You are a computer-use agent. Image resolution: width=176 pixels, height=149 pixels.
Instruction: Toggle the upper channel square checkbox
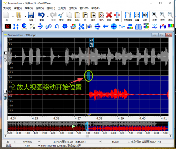tap(5, 53)
